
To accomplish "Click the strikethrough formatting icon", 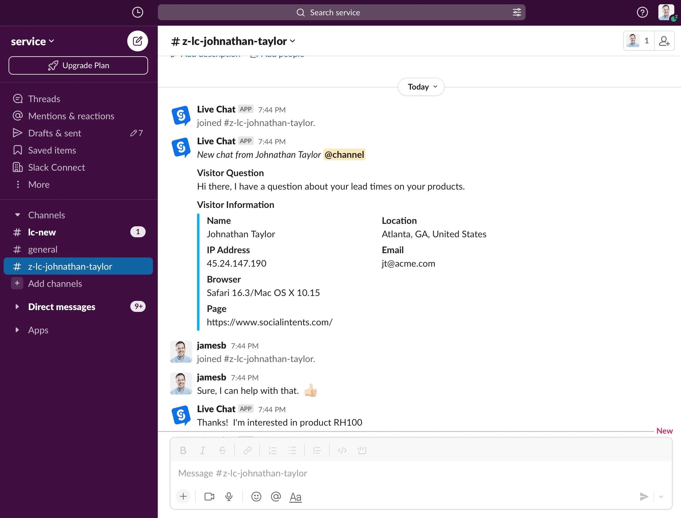I will point(223,450).
